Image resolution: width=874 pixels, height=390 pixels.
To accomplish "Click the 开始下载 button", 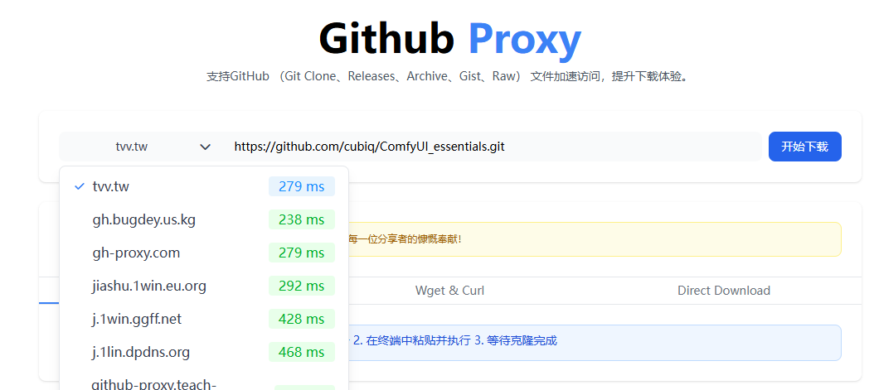I will [804, 147].
